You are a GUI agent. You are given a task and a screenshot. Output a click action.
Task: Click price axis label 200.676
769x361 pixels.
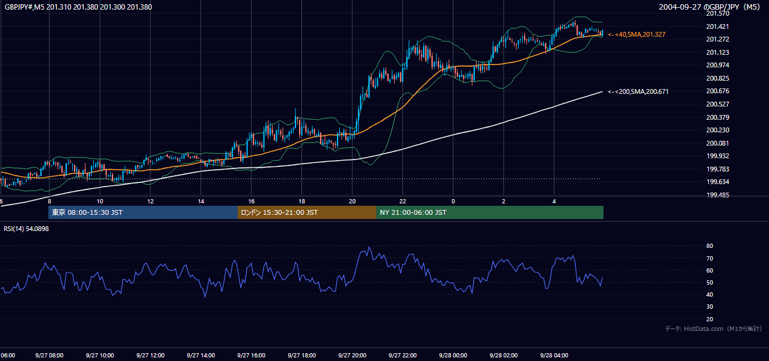pyautogui.click(x=717, y=91)
